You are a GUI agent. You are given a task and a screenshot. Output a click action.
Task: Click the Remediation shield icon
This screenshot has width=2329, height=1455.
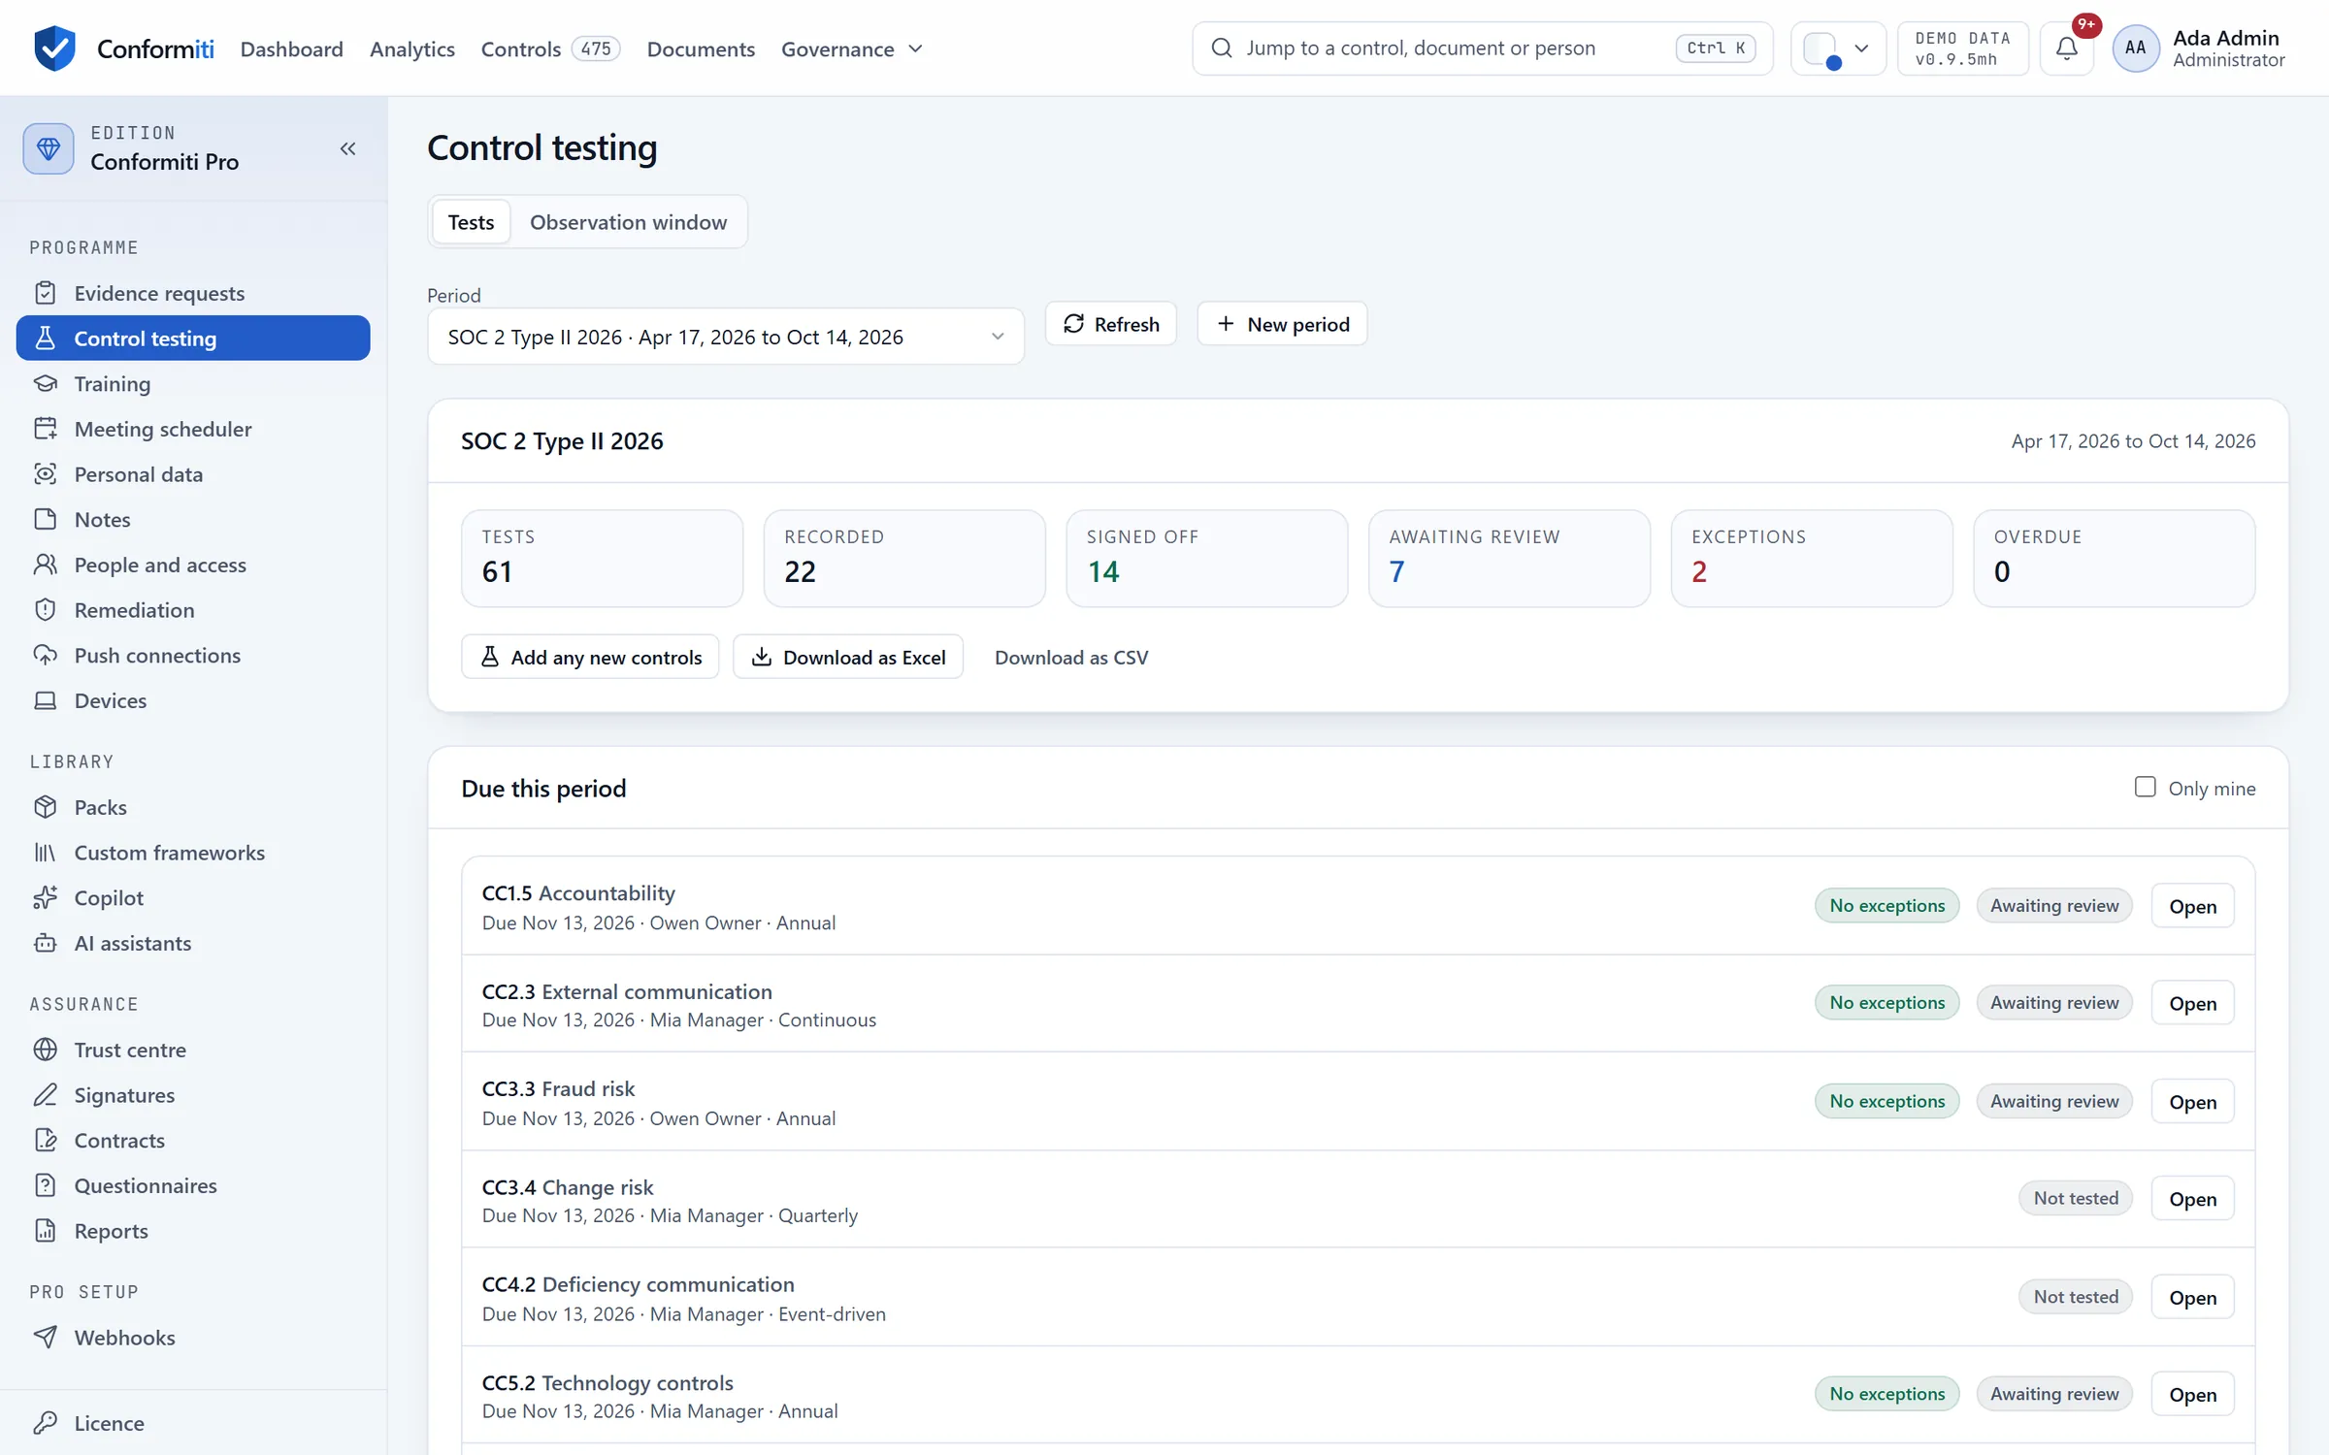tap(46, 610)
